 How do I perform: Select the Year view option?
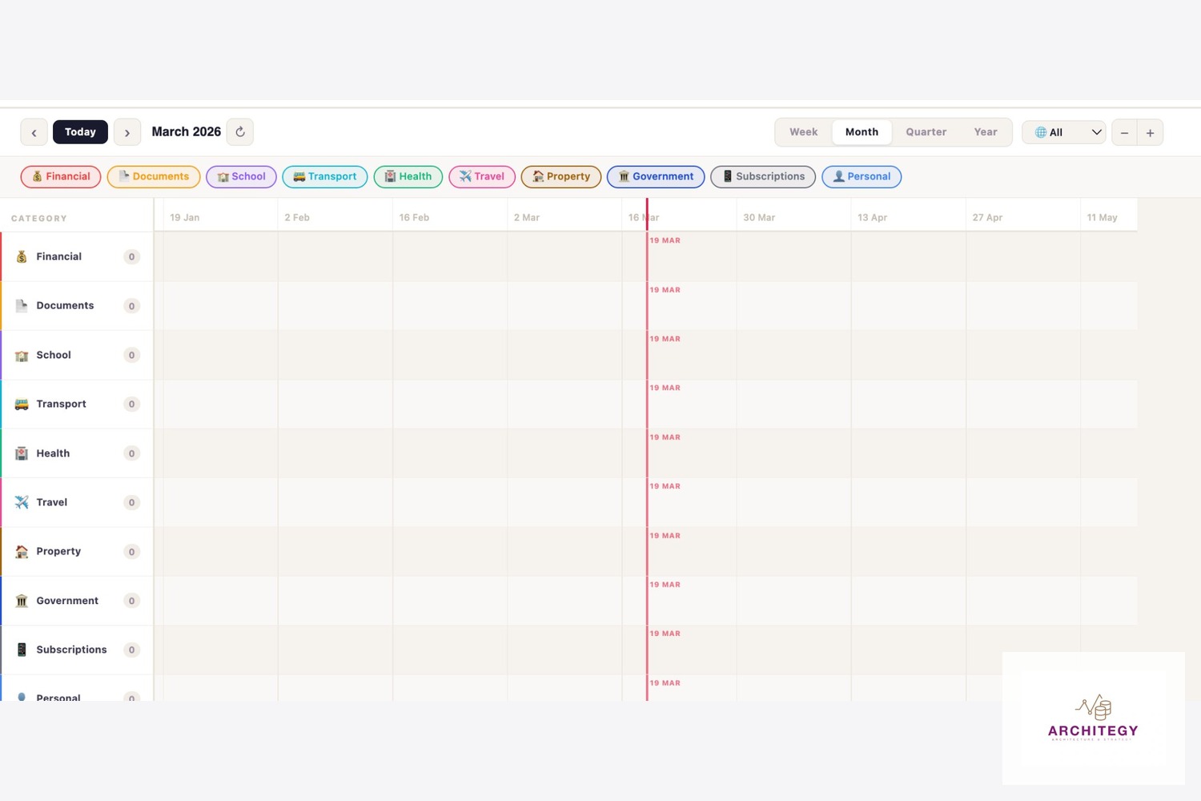pyautogui.click(x=985, y=132)
